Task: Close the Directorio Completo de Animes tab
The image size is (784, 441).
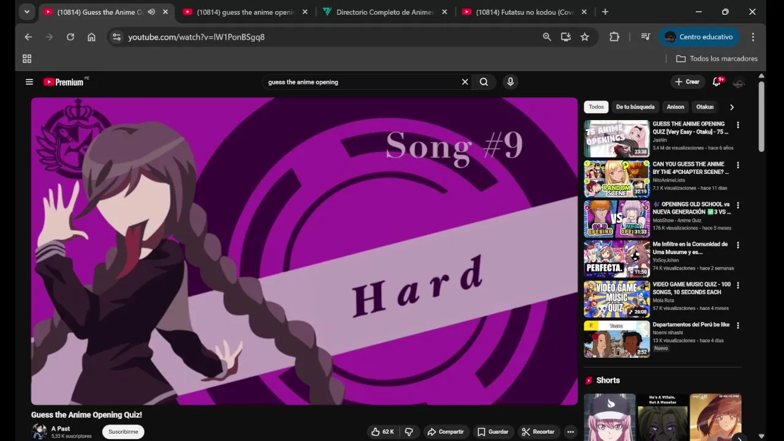Action: point(445,12)
